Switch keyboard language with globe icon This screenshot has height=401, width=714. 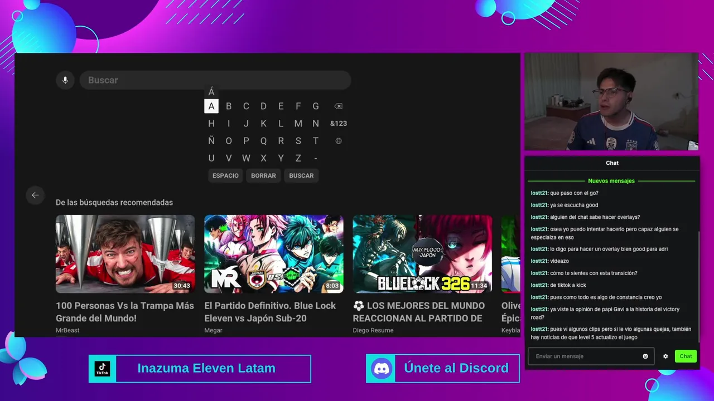pyautogui.click(x=339, y=141)
